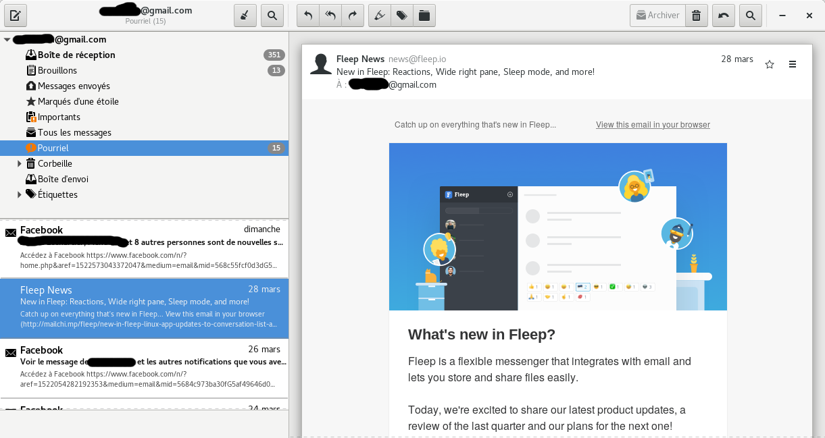Open the Facebook conversation dated 26 mars
The image size is (825, 438).
click(144, 368)
